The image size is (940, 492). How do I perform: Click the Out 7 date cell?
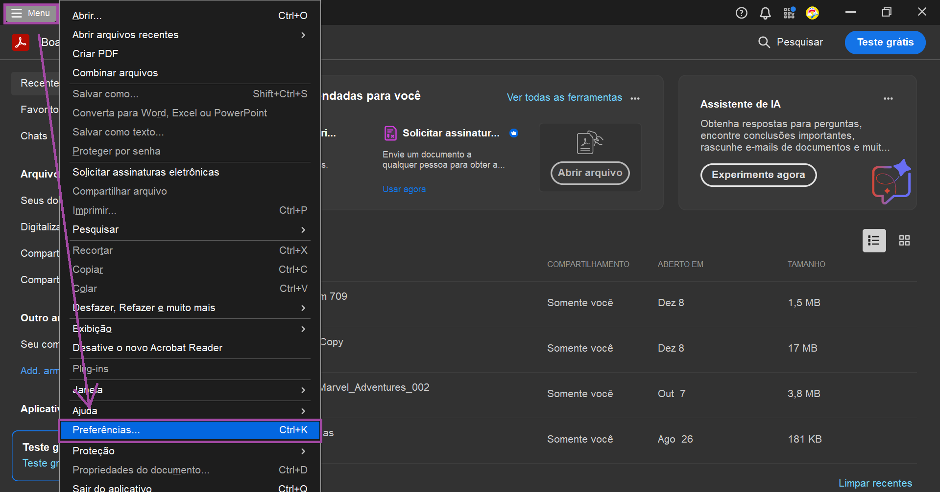(672, 394)
